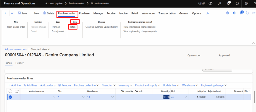
Task: Click Add products
Action: pyautogui.click(x=48, y=85)
